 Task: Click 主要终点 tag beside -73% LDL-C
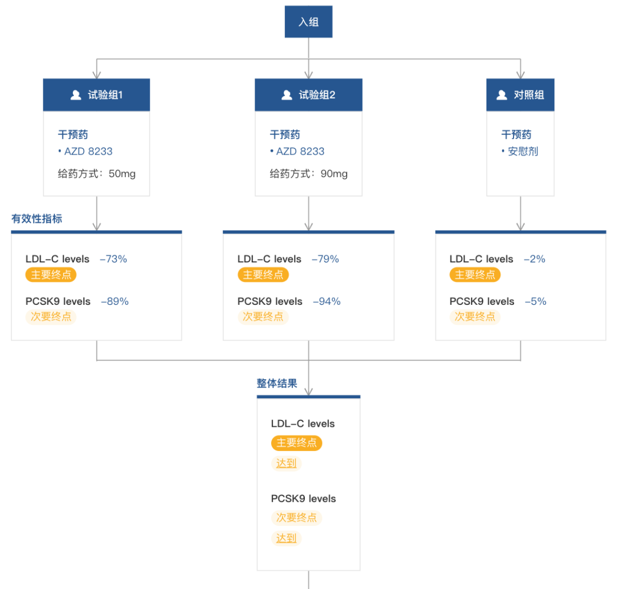51,274
